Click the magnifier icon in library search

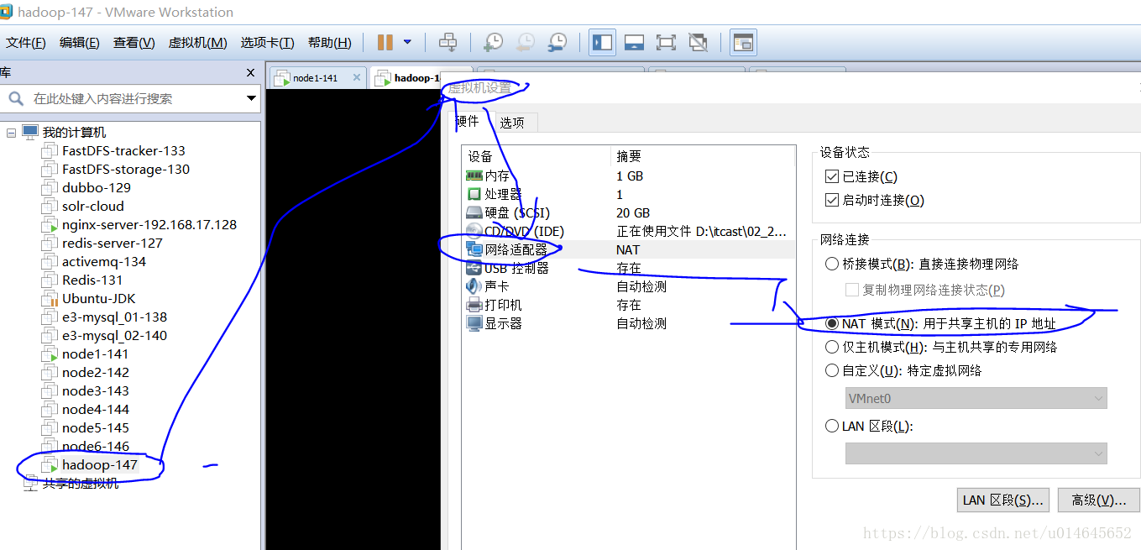16,98
